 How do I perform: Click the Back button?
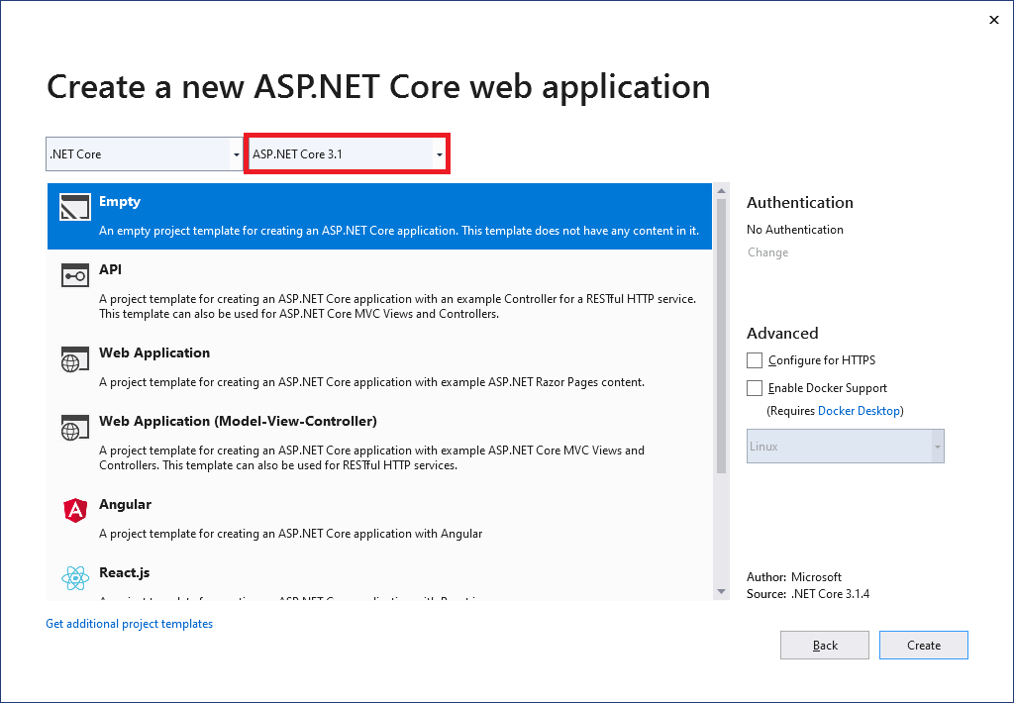(825, 645)
